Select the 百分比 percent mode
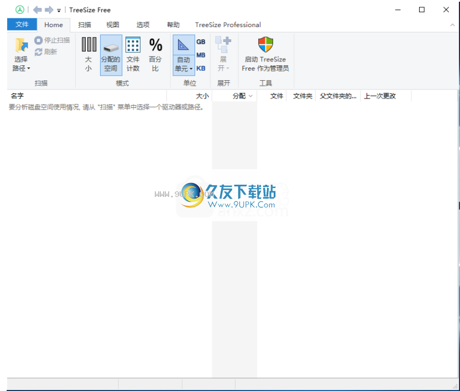Viewport: 460px width, 391px height. (155, 55)
